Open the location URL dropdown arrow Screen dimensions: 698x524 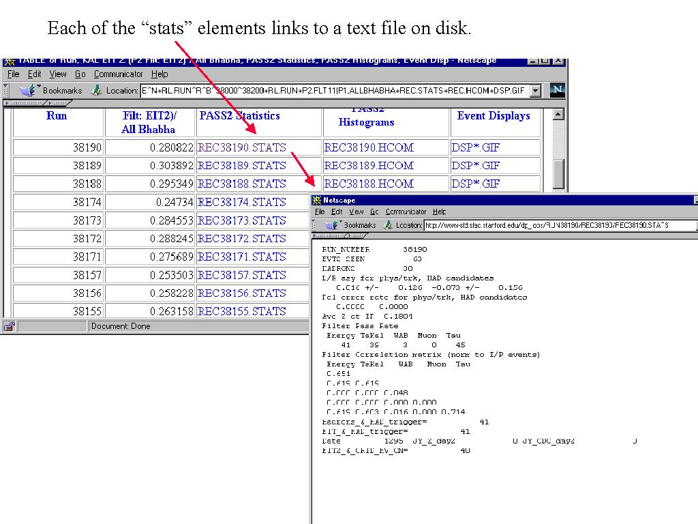pyautogui.click(x=535, y=91)
